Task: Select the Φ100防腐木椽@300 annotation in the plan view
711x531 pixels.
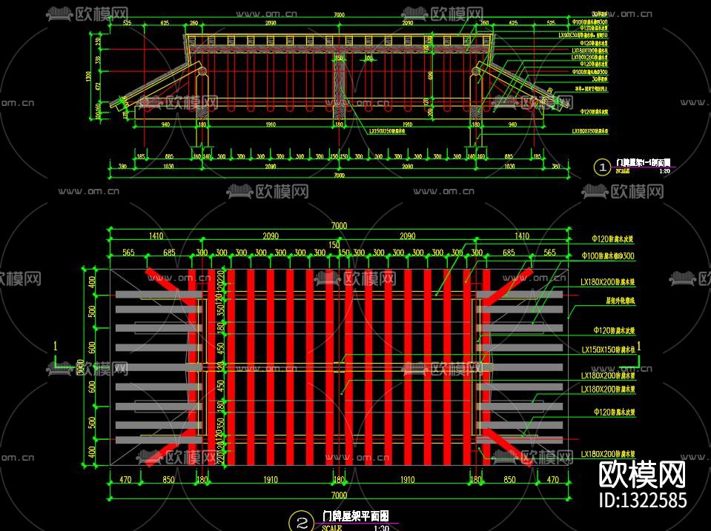Action: [x=608, y=256]
